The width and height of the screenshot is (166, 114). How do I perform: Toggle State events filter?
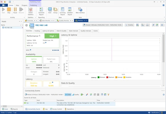pos(68,95)
